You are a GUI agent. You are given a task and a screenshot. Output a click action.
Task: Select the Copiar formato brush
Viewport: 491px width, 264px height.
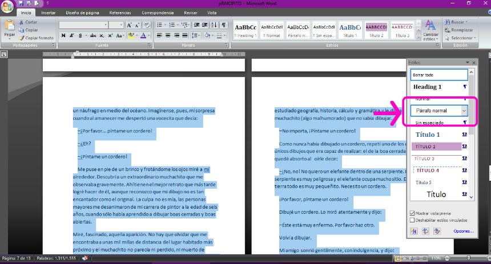[21, 38]
